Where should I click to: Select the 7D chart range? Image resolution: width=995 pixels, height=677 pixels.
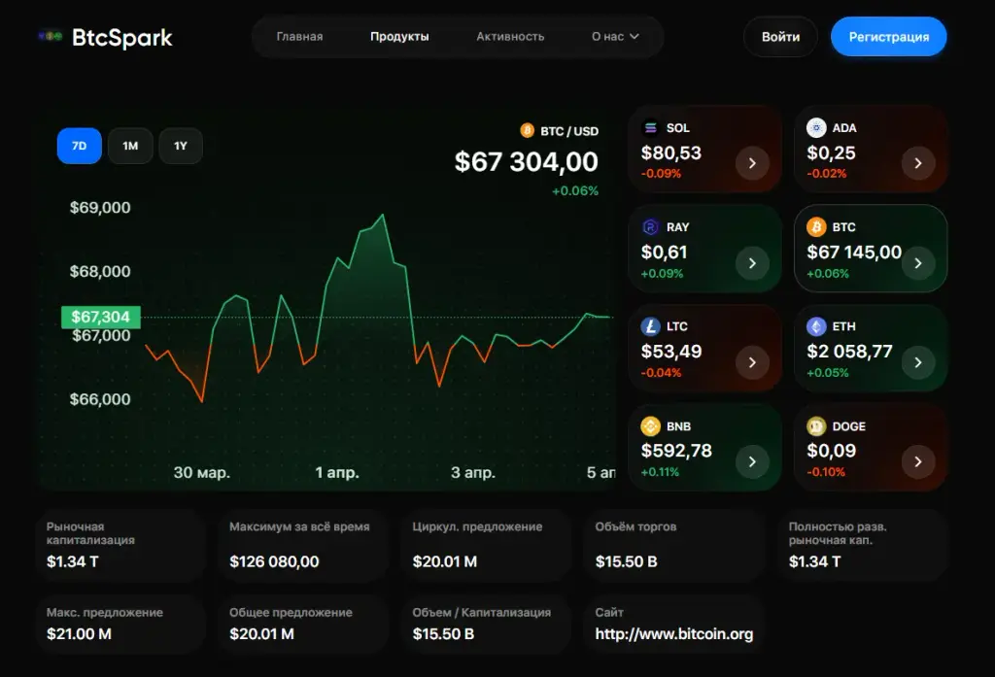click(80, 146)
